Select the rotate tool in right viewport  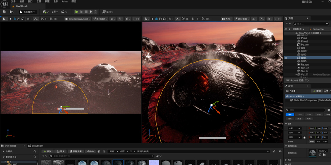tap(160, 19)
